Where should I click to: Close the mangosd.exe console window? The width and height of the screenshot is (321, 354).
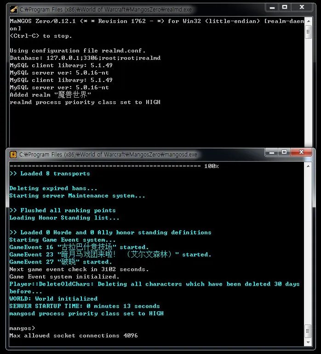click(301, 152)
